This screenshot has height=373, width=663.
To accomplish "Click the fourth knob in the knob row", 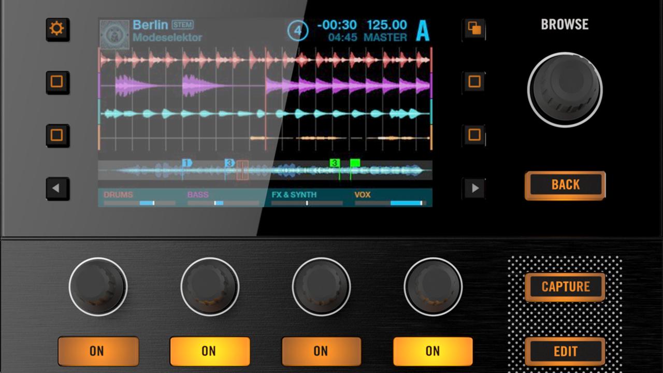I will click(433, 286).
